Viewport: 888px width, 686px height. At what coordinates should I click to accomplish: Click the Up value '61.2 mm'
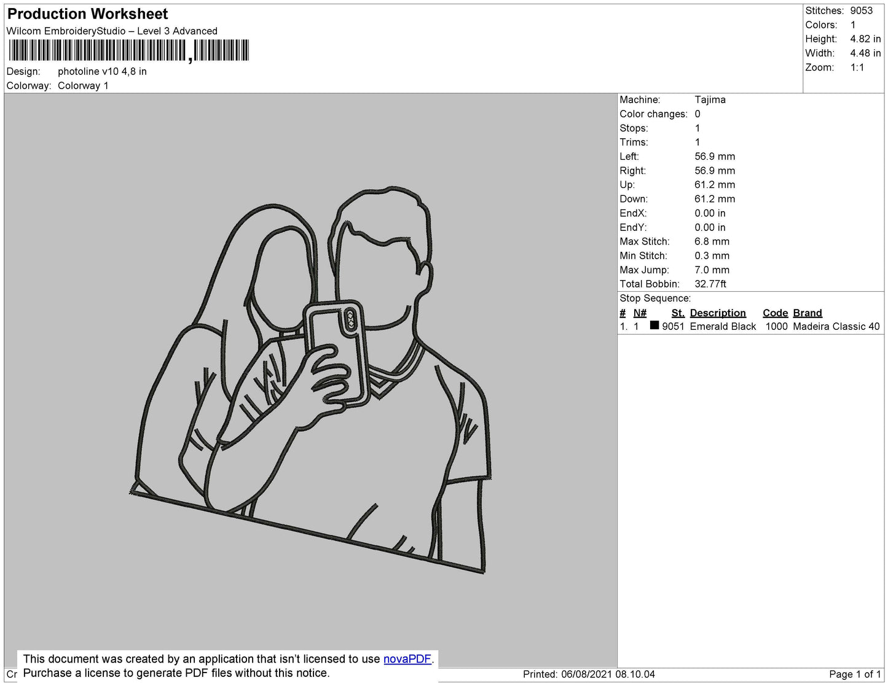coord(715,185)
